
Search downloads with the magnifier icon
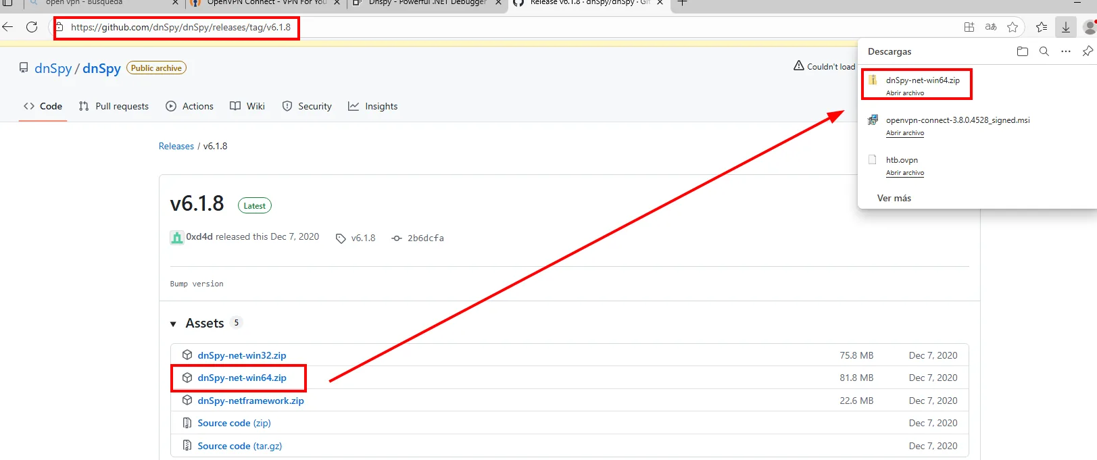coord(1044,51)
